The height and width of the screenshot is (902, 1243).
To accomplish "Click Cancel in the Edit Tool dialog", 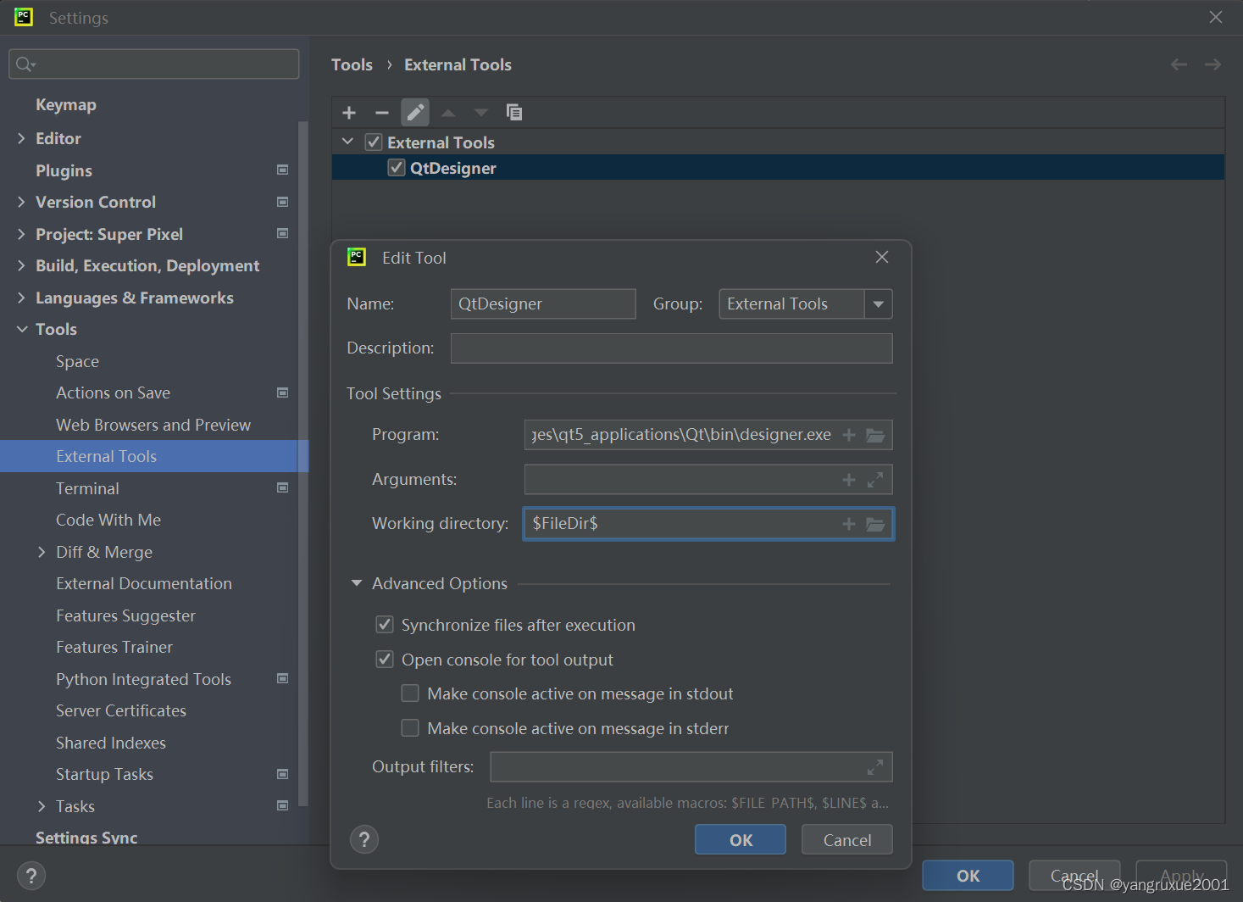I will click(846, 839).
